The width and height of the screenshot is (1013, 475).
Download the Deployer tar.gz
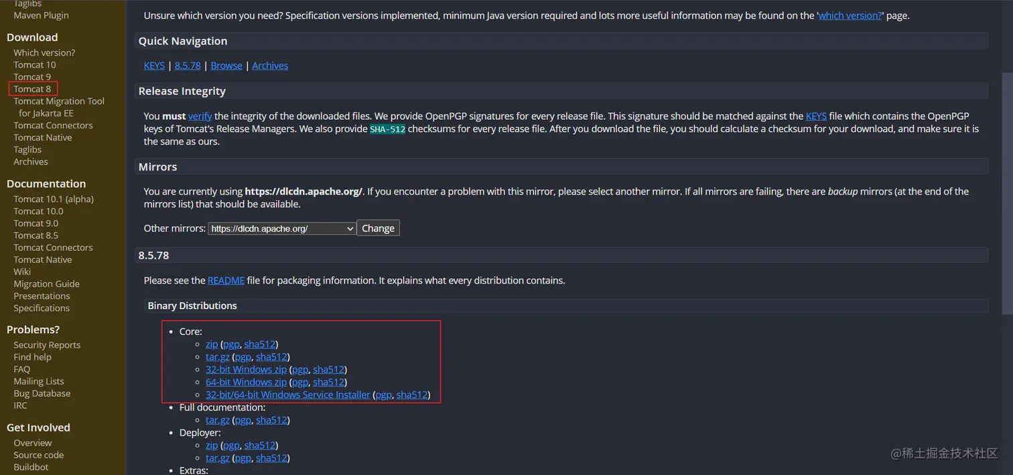pyautogui.click(x=218, y=458)
